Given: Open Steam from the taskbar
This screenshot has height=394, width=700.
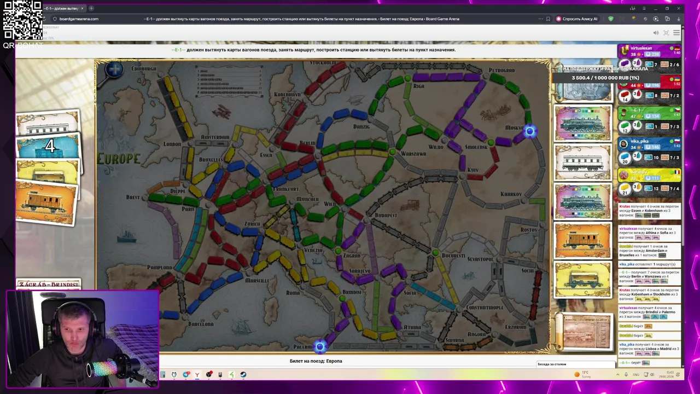Looking at the screenshot, I should click(x=243, y=375).
